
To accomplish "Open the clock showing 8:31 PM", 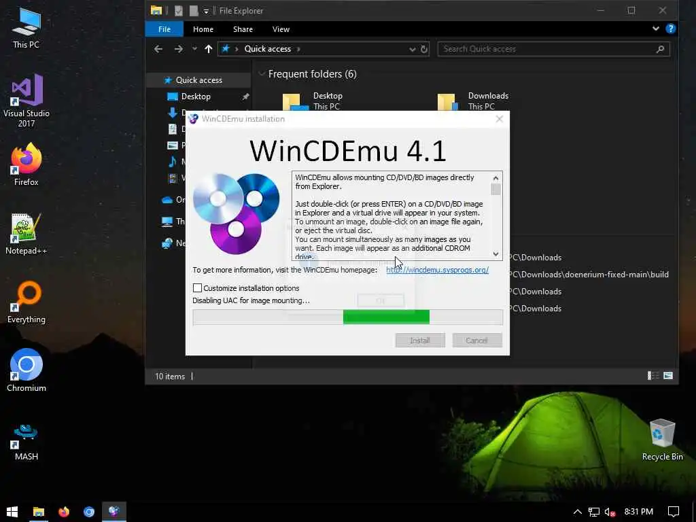I will [639, 512].
